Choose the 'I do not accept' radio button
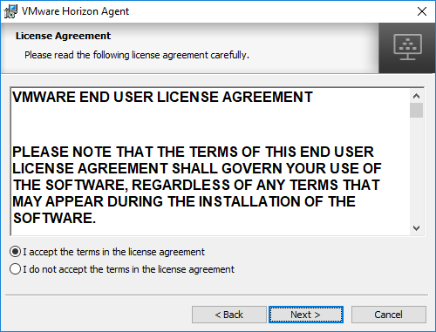This screenshot has width=436, height=332. tap(15, 269)
